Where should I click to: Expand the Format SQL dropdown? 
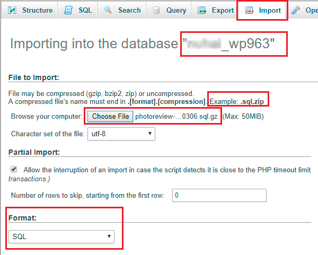tap(61, 236)
